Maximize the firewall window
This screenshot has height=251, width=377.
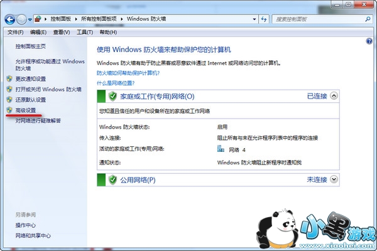pyautogui.click(x=348, y=4)
